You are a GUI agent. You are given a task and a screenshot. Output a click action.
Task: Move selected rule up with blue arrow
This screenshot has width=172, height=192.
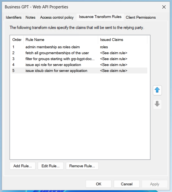[x=157, y=90]
